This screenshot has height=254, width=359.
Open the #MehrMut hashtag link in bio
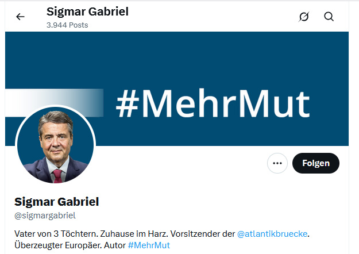[149, 245]
